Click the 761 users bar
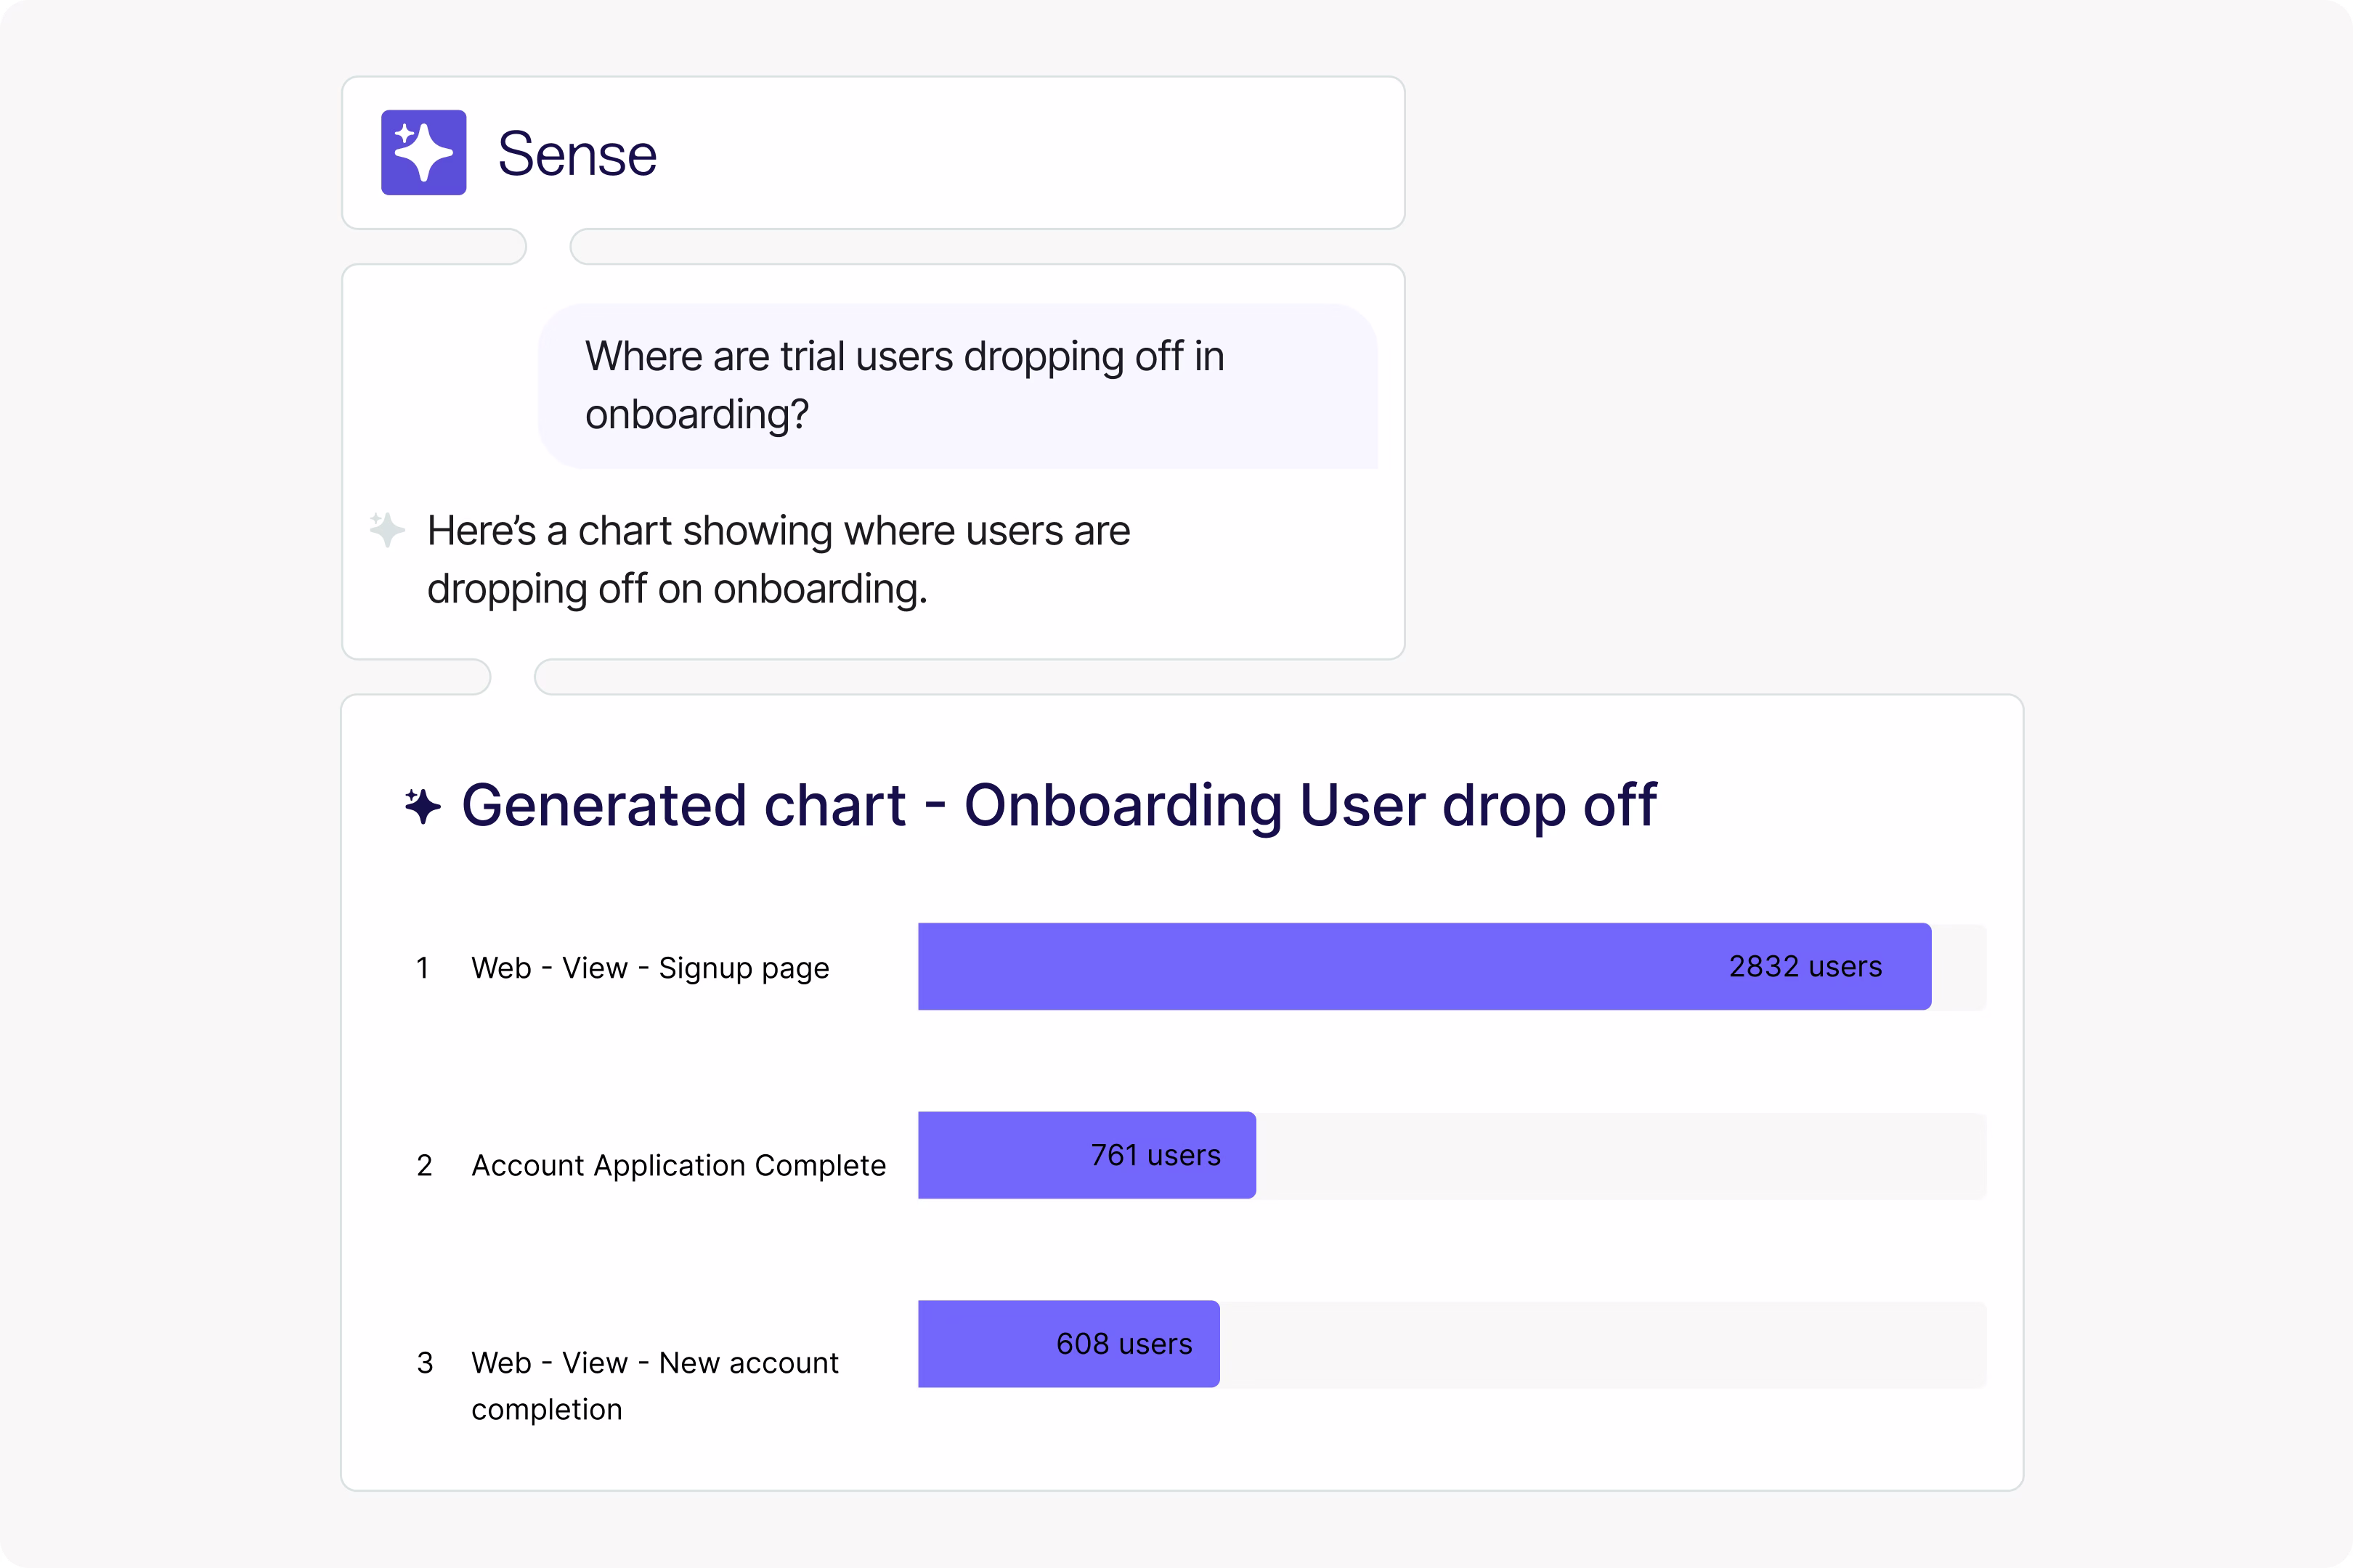Screen dimensions: 2353x1568 pos(1086,1155)
